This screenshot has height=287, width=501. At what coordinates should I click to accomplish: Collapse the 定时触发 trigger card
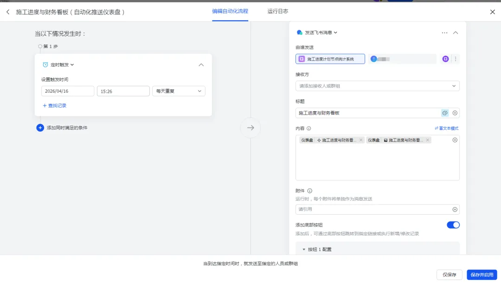point(201,65)
